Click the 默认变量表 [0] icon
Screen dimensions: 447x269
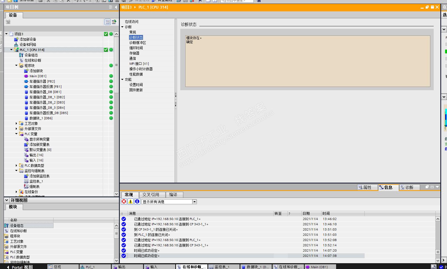[26, 150]
